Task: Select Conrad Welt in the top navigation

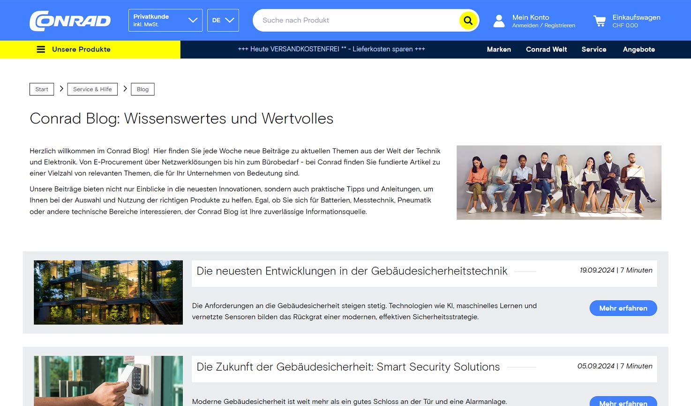Action: 546,49
